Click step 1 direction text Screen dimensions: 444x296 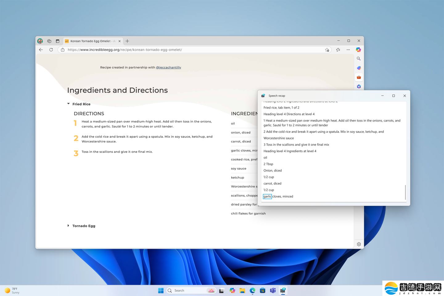point(147,124)
